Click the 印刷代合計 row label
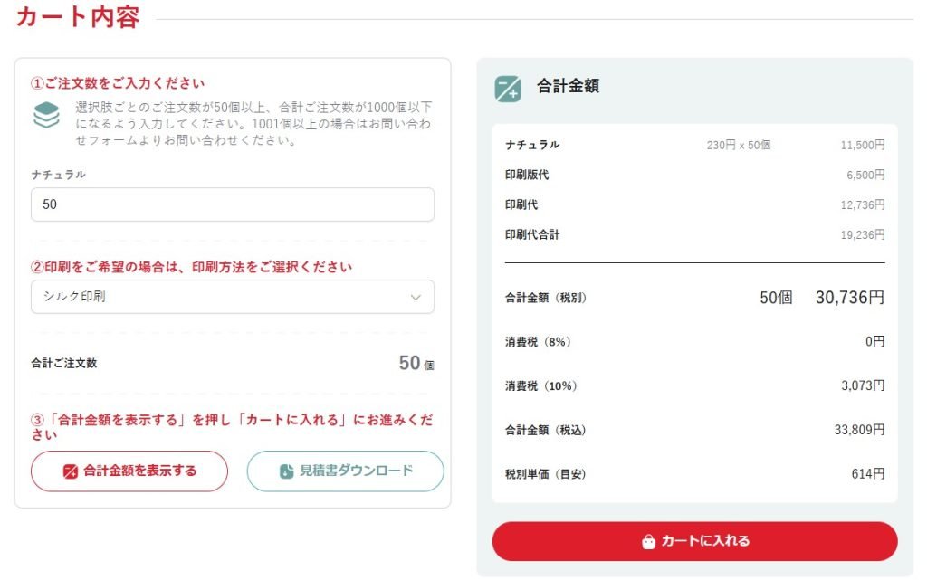The height and width of the screenshot is (580, 927). pos(532,234)
